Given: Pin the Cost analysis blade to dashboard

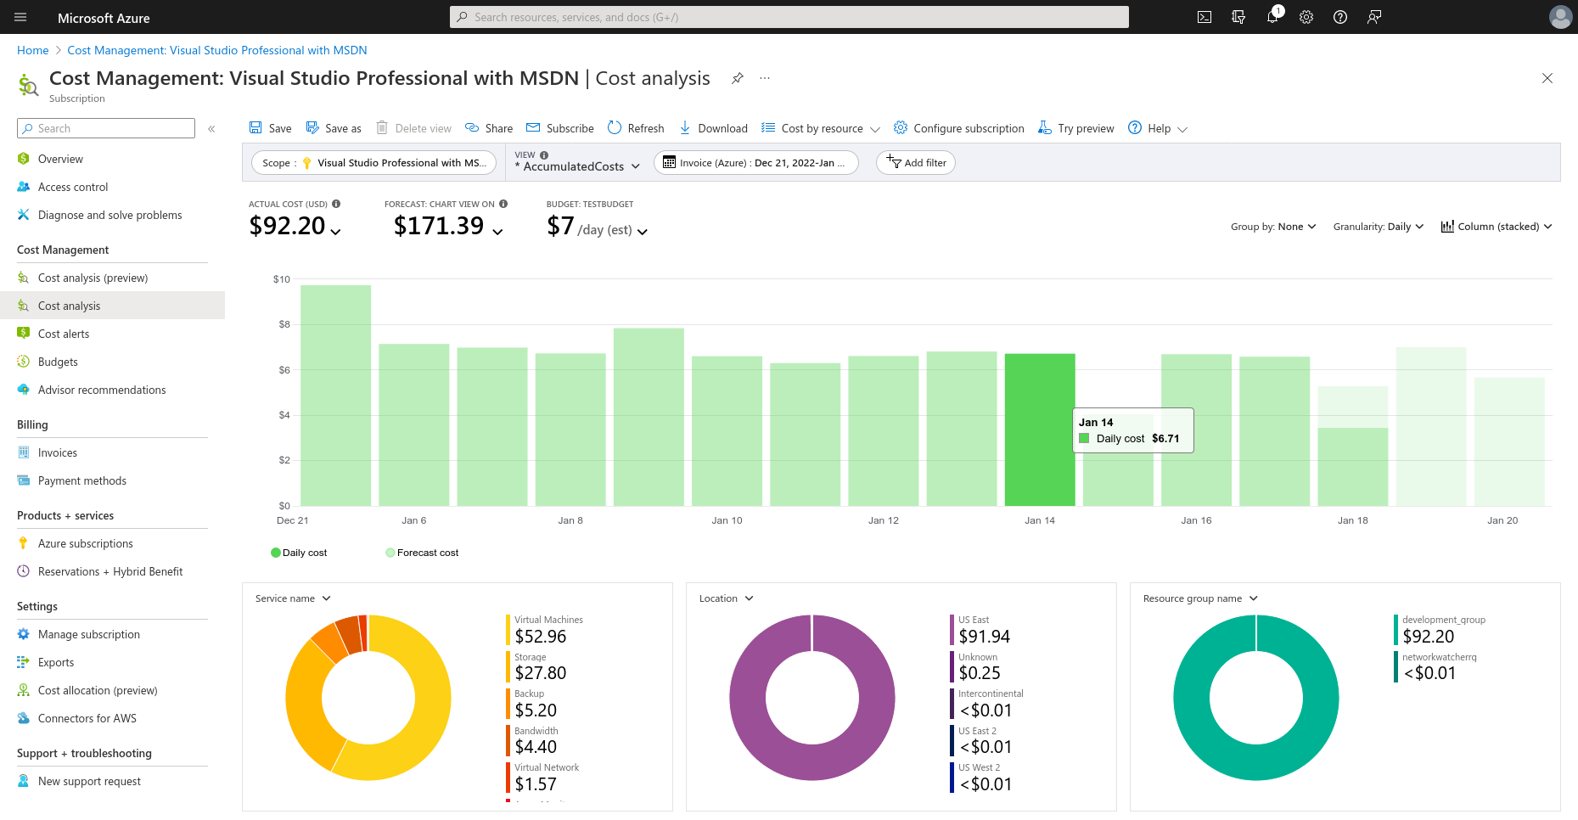Looking at the screenshot, I should 738,78.
